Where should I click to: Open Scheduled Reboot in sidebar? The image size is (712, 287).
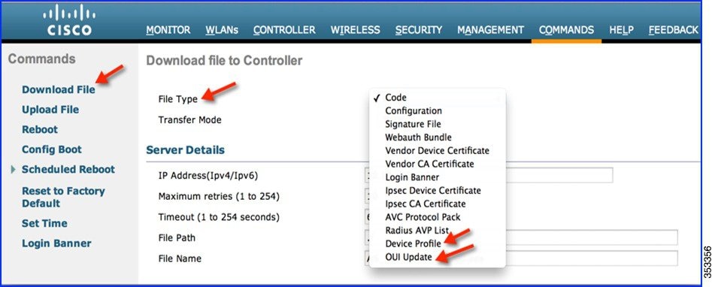(68, 169)
